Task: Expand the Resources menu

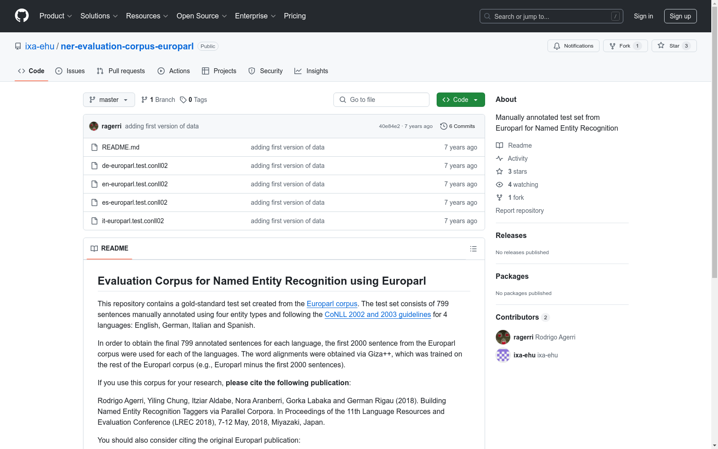Action: 147,16
